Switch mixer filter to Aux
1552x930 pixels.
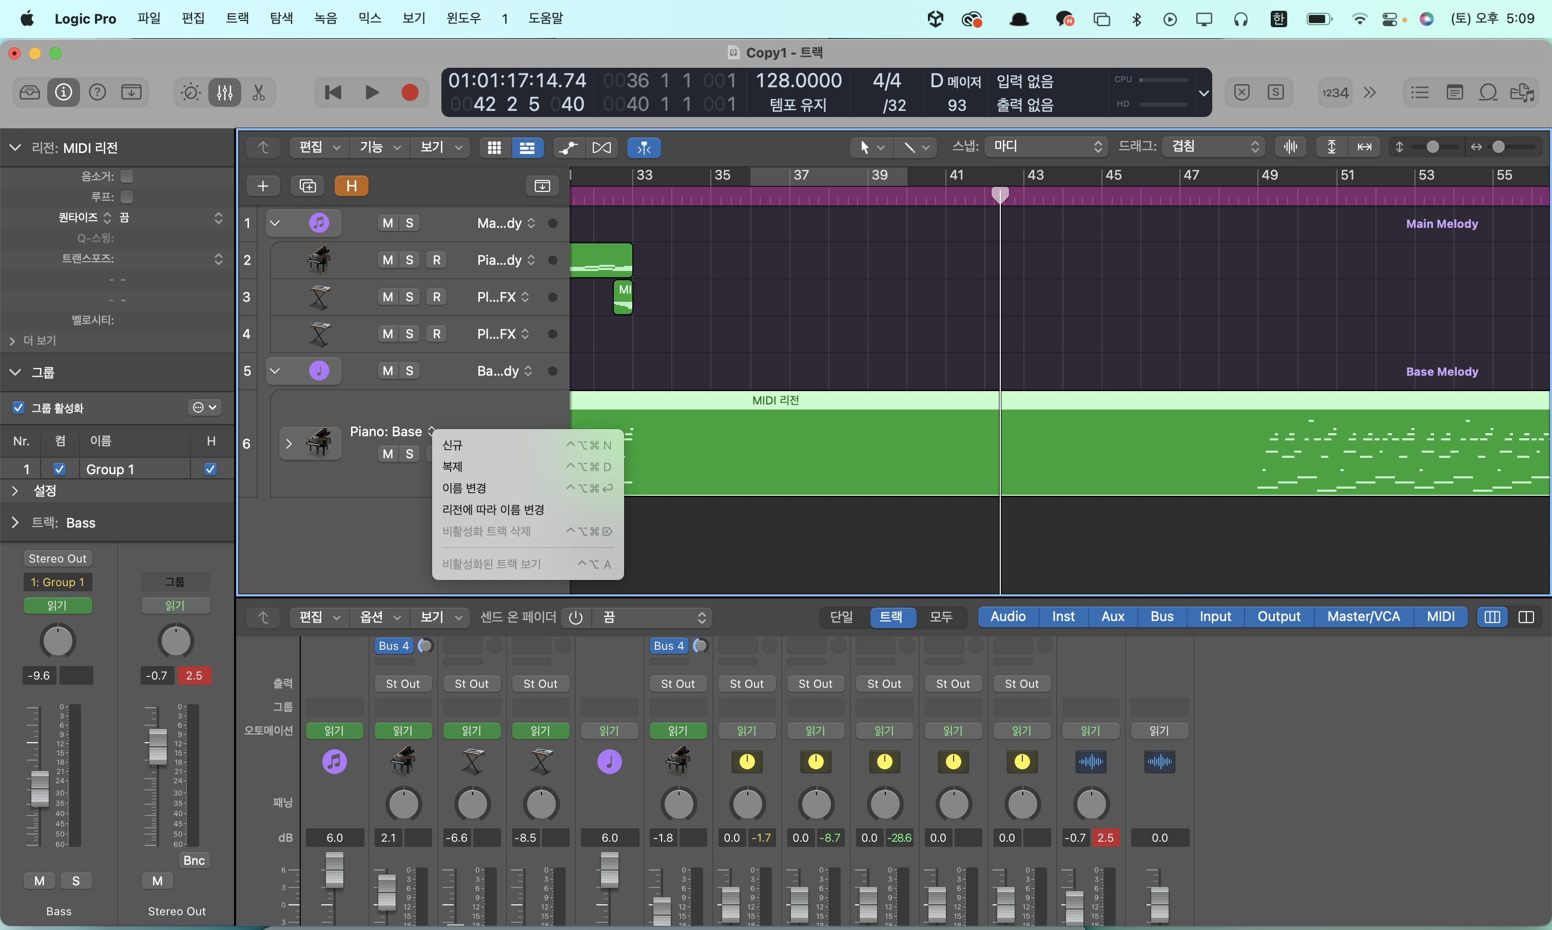point(1112,616)
